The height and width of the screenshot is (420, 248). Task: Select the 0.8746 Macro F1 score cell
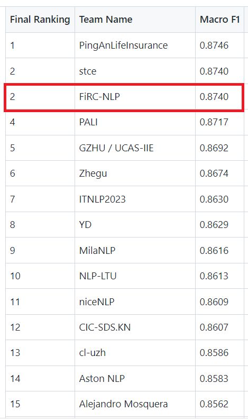[219, 45]
